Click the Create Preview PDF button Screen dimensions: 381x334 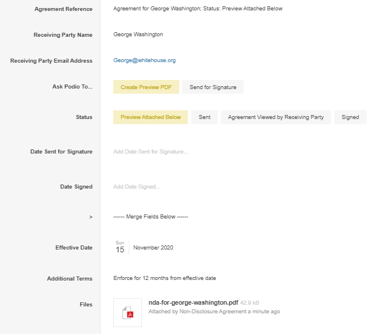click(x=146, y=87)
